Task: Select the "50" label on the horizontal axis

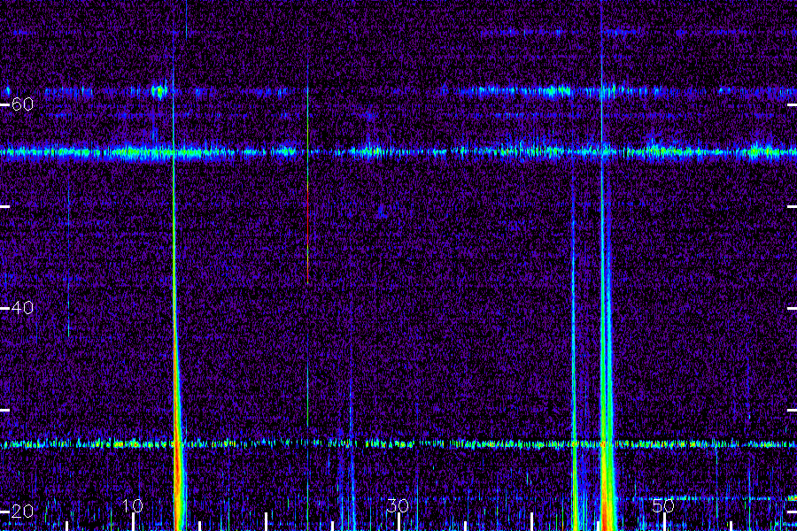Action: (x=663, y=505)
